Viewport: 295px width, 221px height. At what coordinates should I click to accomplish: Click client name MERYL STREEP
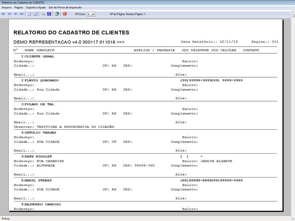pyautogui.click(x=38, y=180)
